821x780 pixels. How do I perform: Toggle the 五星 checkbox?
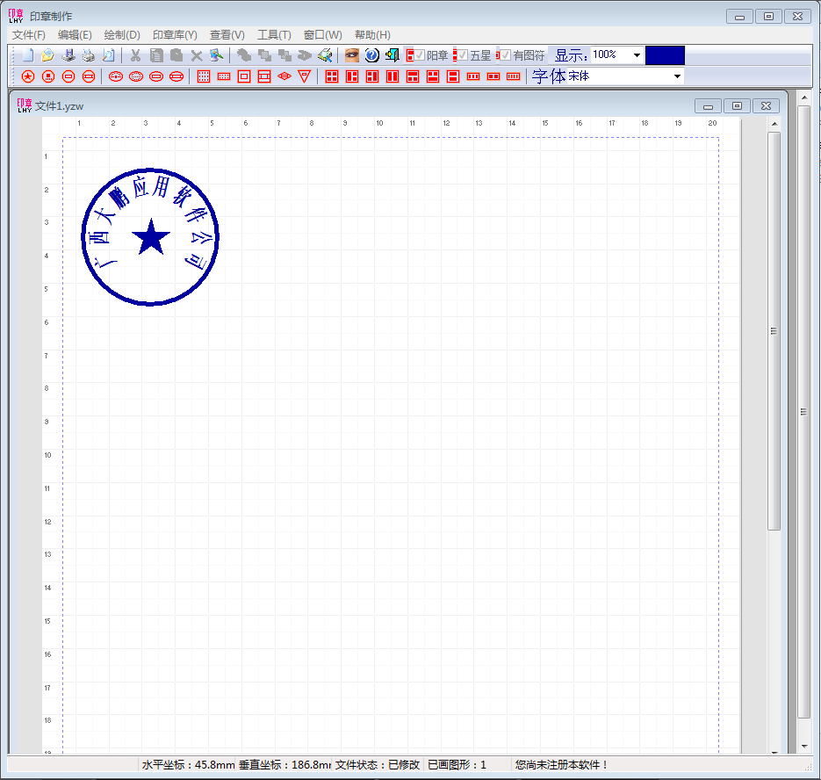pos(463,55)
